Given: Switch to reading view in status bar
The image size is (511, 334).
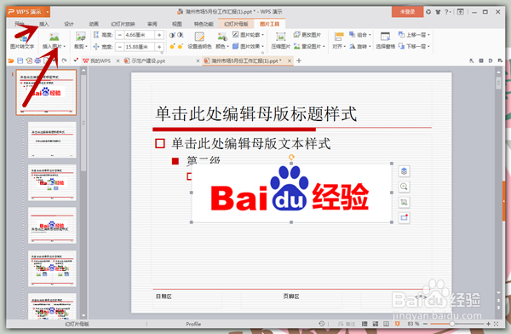Looking at the screenshot, I should [x=386, y=324].
